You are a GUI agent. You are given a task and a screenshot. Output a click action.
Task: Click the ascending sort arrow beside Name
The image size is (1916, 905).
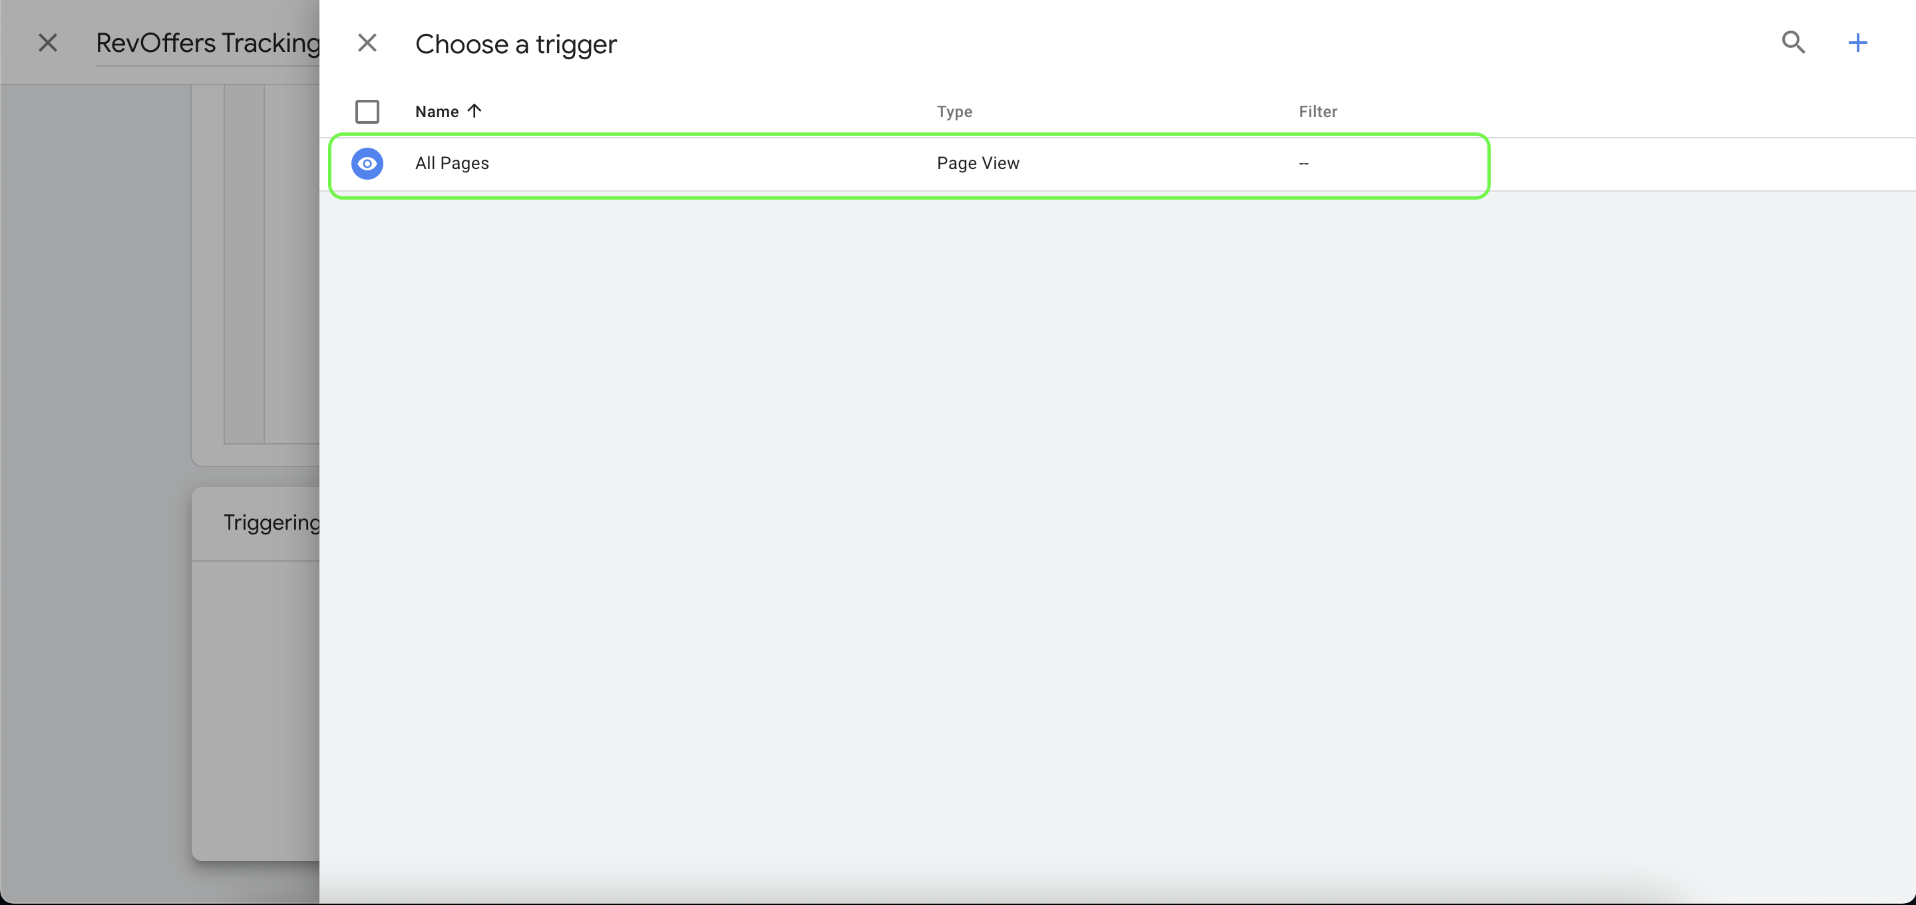click(x=475, y=111)
